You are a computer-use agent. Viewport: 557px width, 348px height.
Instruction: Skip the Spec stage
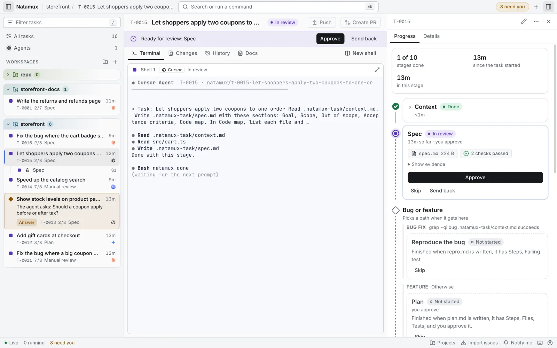click(416, 191)
